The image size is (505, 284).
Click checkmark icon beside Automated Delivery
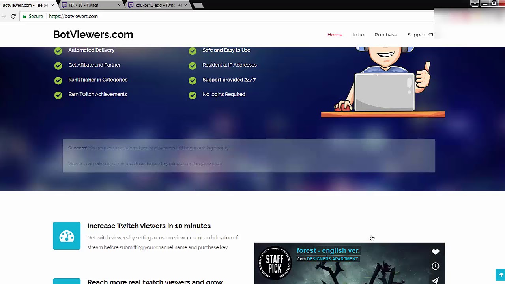tap(58, 51)
